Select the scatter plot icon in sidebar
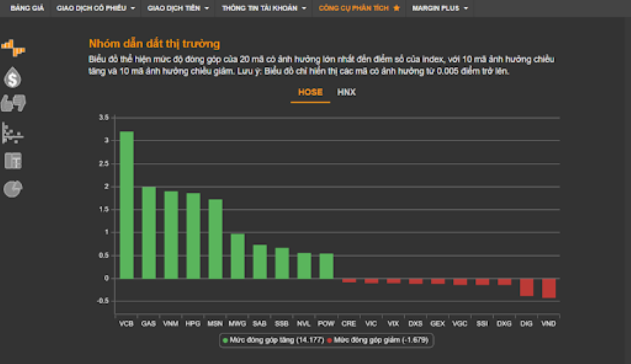Image resolution: width=631 pixels, height=364 pixels. (x=12, y=132)
